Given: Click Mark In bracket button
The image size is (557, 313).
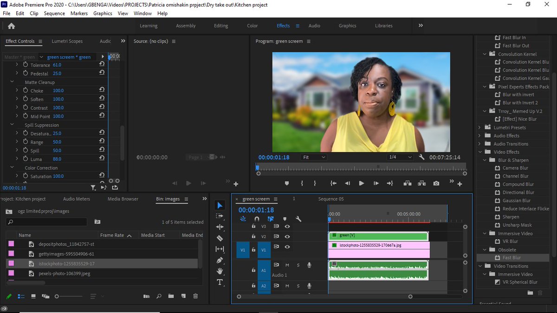Looking at the screenshot, I should [302, 184].
